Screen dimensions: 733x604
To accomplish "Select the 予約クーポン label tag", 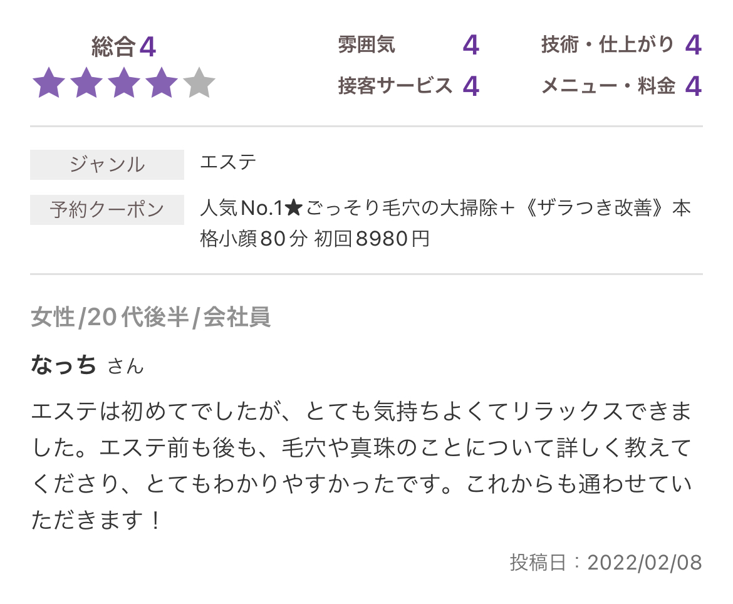I will pyautogui.click(x=107, y=209).
